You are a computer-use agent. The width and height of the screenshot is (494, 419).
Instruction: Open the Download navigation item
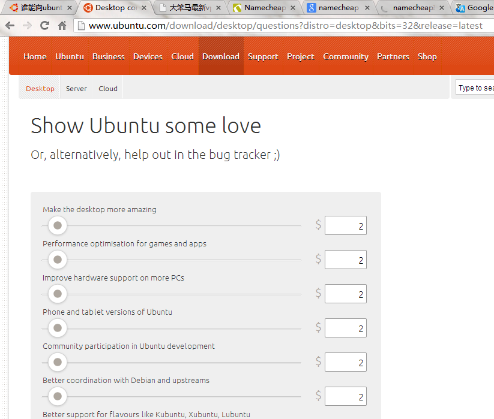click(221, 56)
